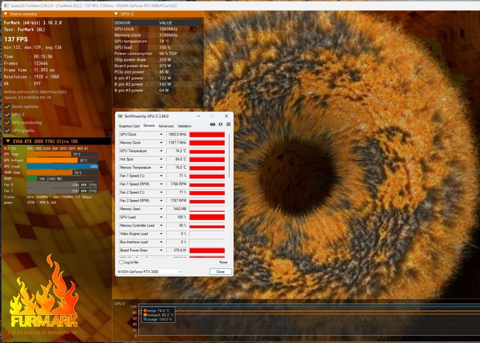
Task: Click the VRAM 14% (1442 MB) bar
Action: tap(63, 178)
